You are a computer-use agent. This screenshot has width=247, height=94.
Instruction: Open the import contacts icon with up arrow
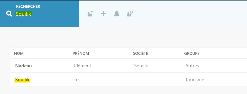coord(90,14)
